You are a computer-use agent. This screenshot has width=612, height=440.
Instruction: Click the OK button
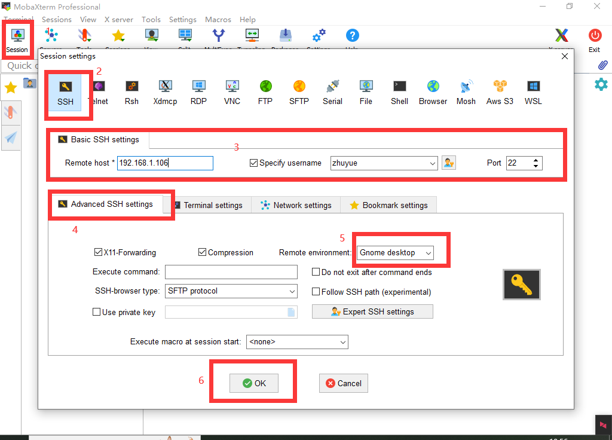[254, 383]
